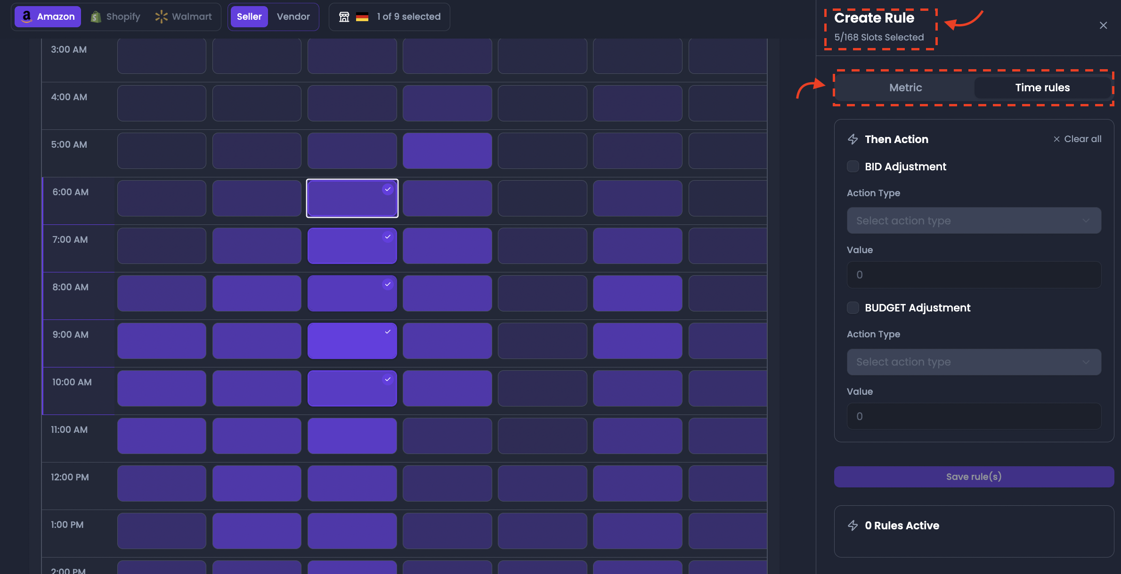Close the Create Rule panel
The height and width of the screenshot is (574, 1121).
click(x=1103, y=25)
